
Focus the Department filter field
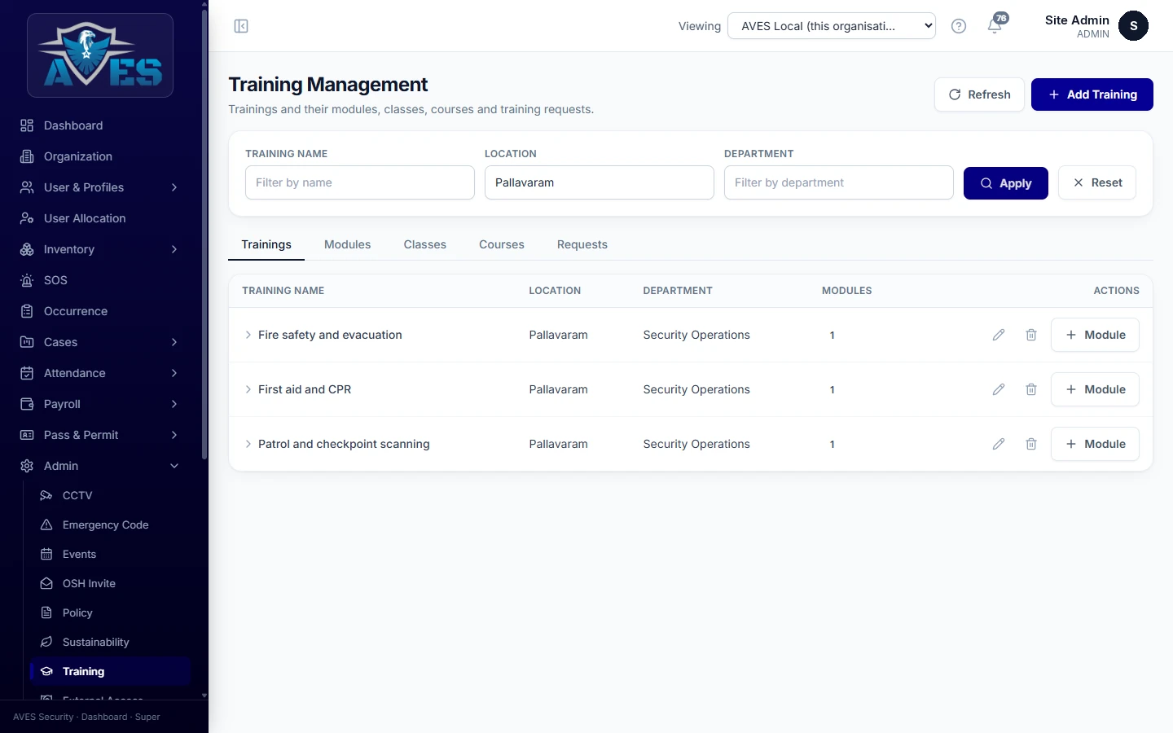point(839,182)
